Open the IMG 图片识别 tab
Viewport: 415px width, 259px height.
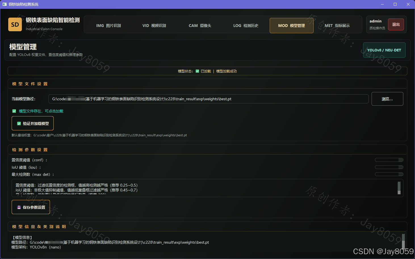[108, 26]
